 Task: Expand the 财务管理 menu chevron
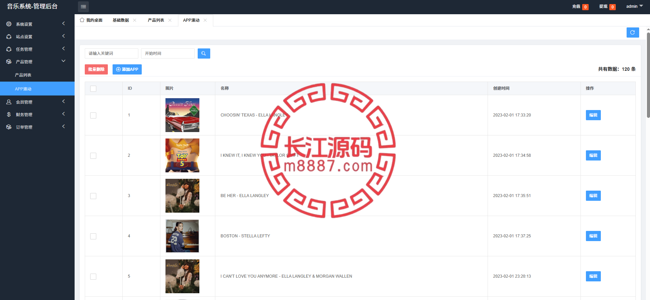click(63, 114)
